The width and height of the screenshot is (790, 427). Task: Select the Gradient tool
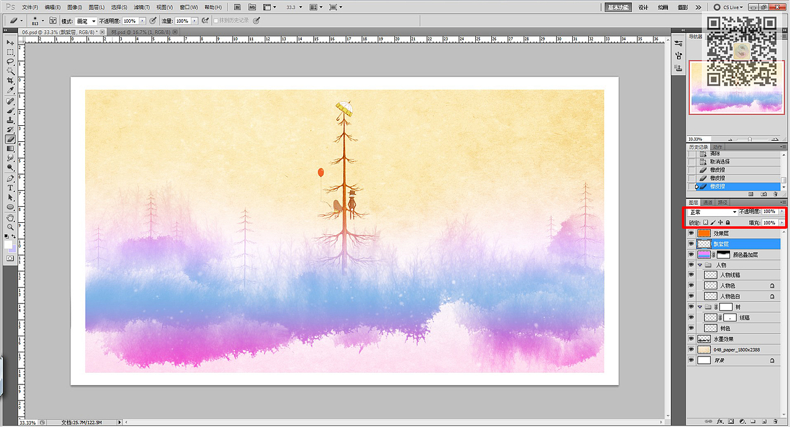(x=10, y=148)
